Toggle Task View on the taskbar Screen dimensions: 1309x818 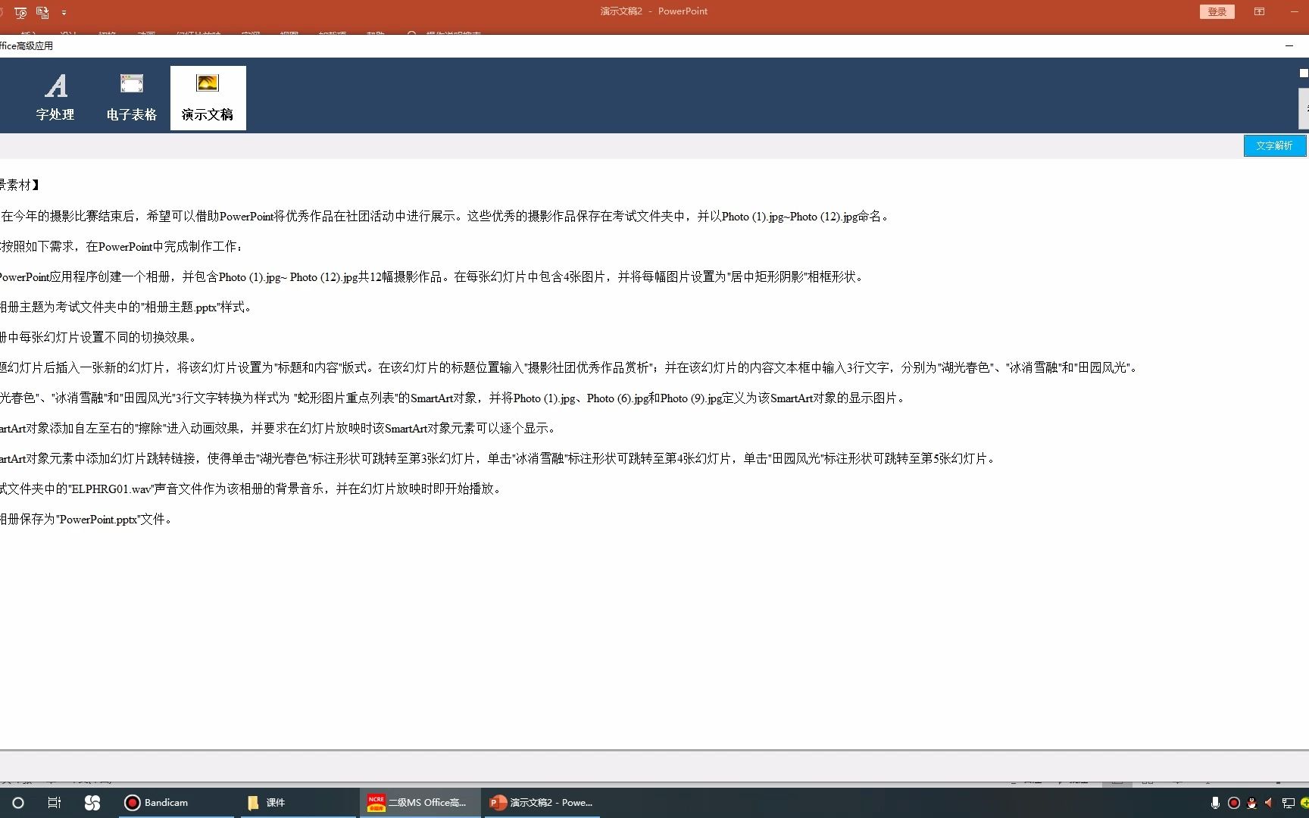point(53,802)
